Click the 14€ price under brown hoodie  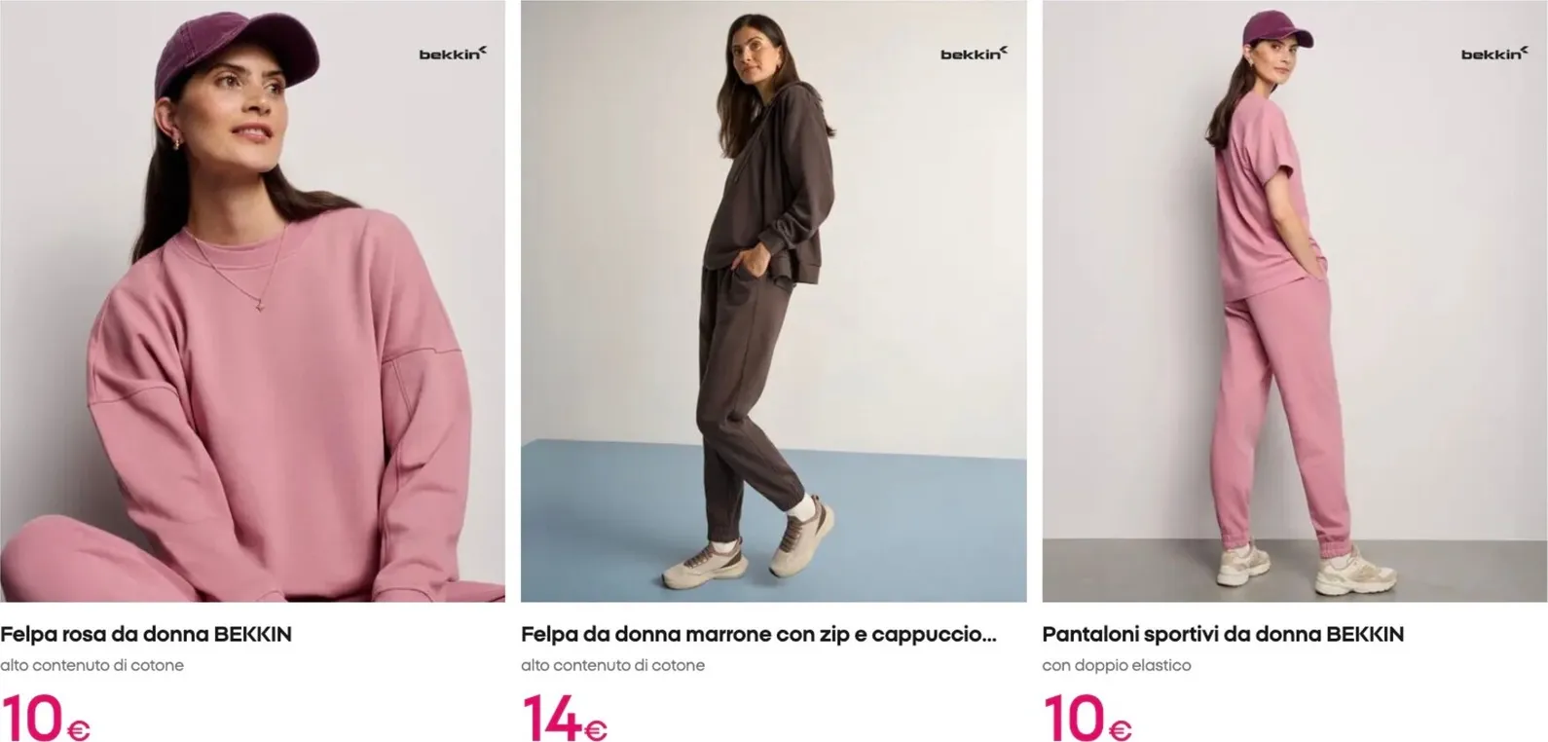pos(565,718)
